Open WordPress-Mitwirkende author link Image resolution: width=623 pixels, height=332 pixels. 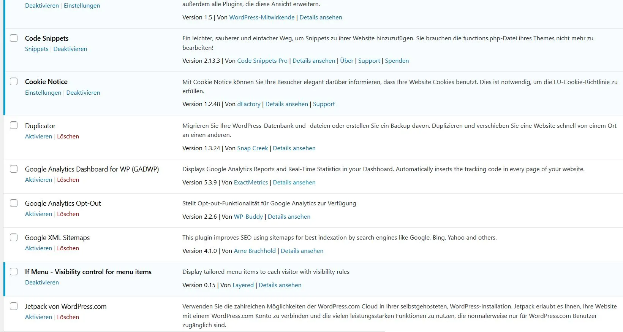tap(262, 17)
